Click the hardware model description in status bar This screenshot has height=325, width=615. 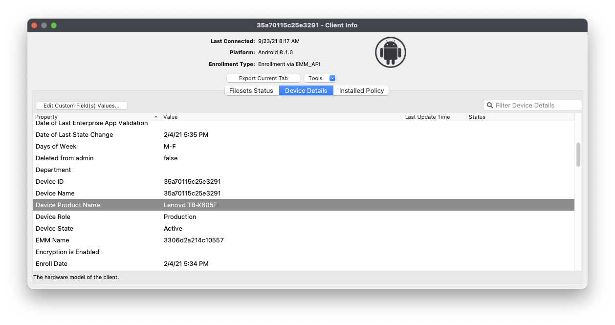[x=76, y=277]
